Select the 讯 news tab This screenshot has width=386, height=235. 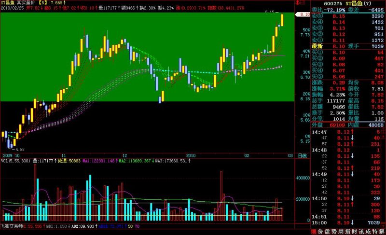pyautogui.click(x=361, y=231)
